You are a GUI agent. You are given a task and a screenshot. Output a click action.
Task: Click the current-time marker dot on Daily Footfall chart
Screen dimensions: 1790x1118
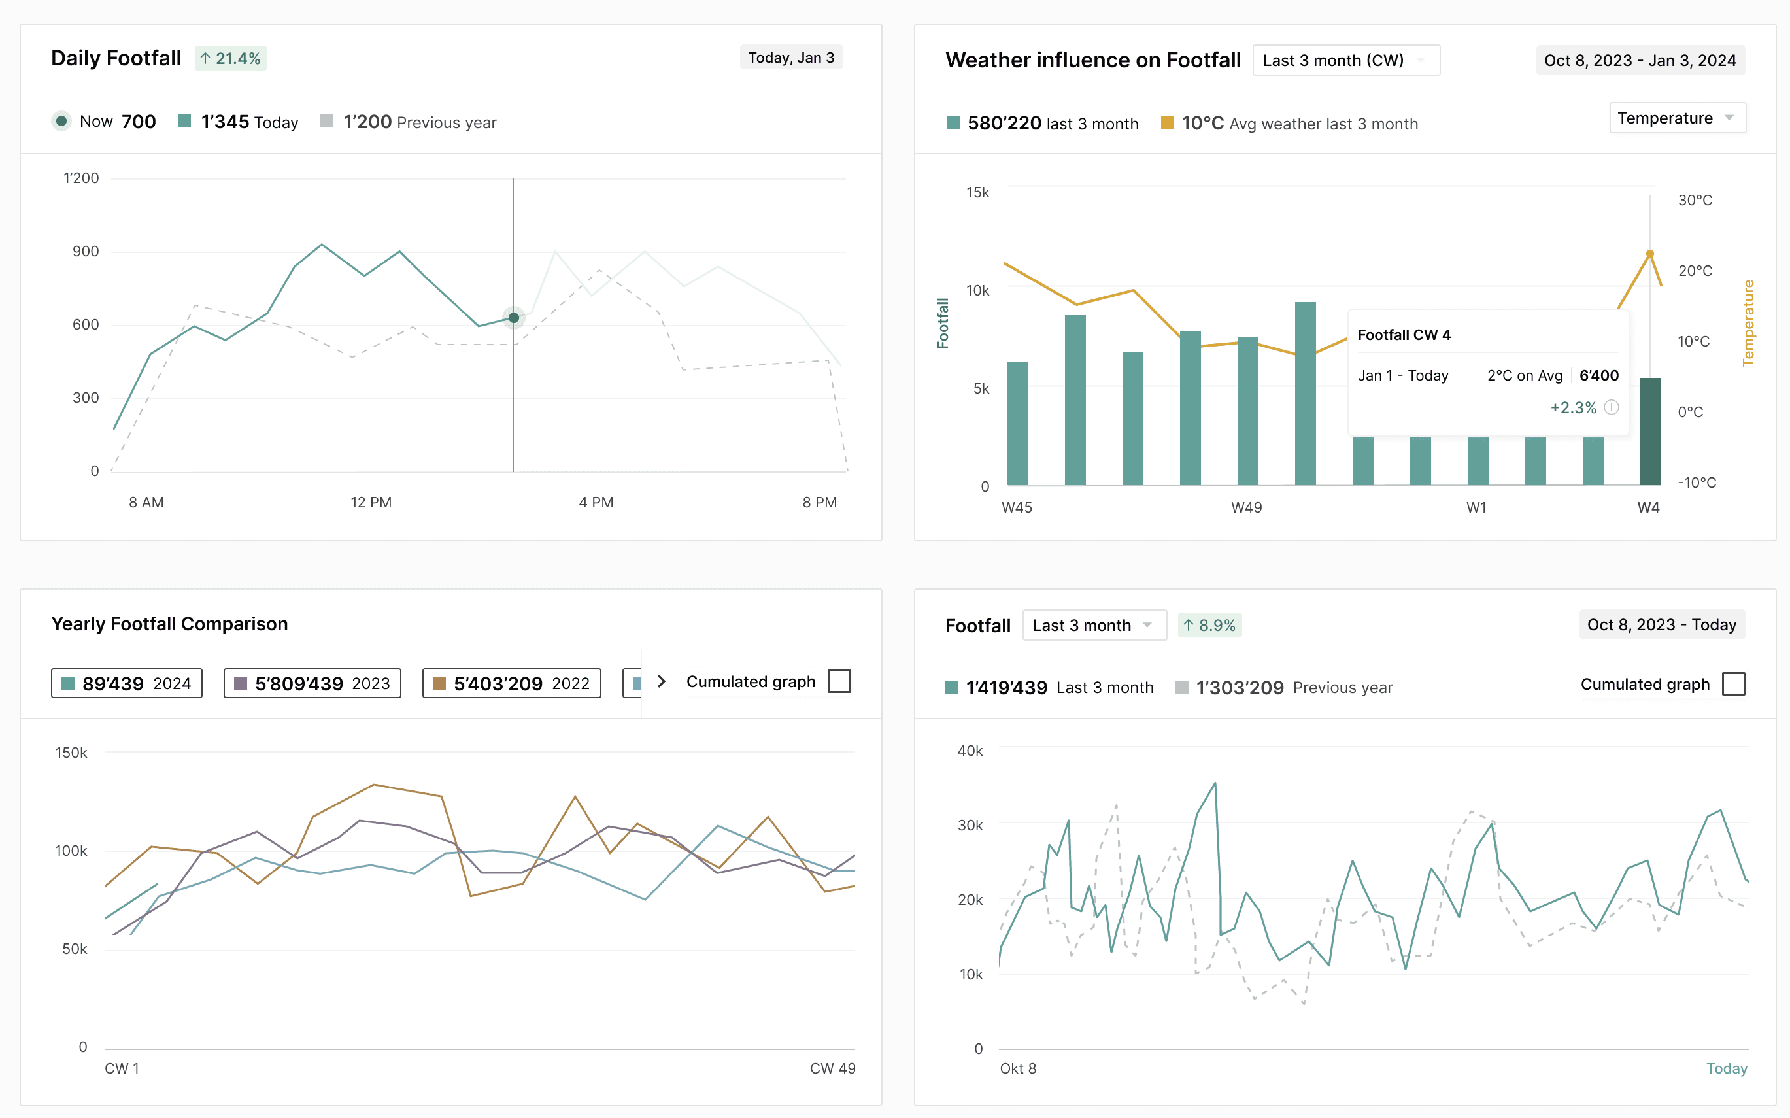[513, 318]
